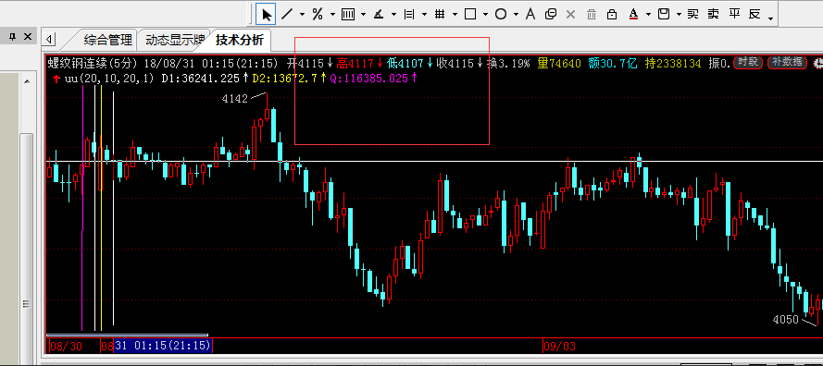823x366 pixels.
Task: Click the red arrow beside uu indicator
Action: (56, 79)
